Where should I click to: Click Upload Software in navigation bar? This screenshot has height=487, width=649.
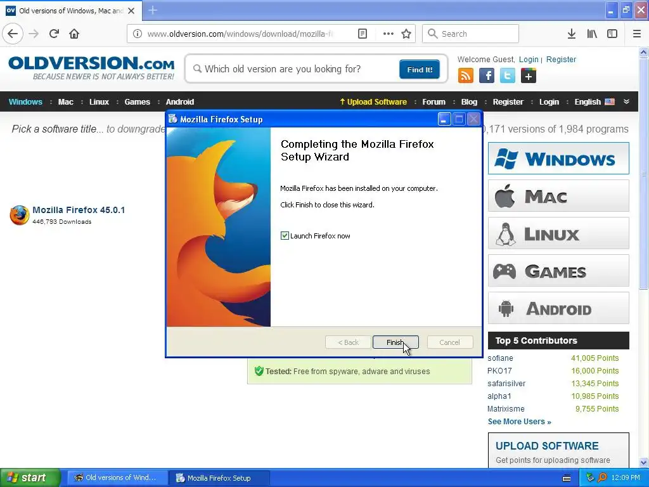pos(373,102)
